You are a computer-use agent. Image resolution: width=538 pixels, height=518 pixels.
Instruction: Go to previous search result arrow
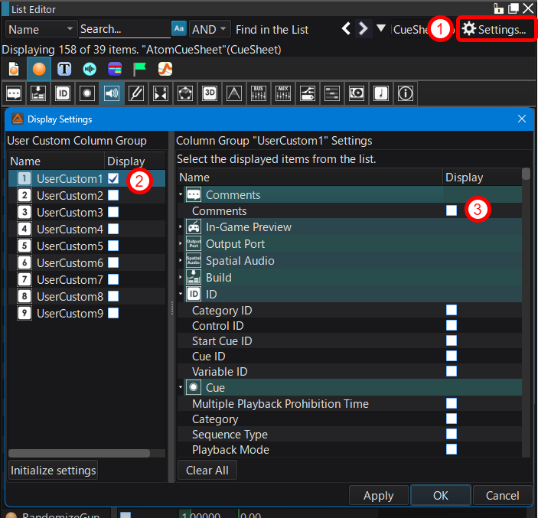(x=346, y=28)
